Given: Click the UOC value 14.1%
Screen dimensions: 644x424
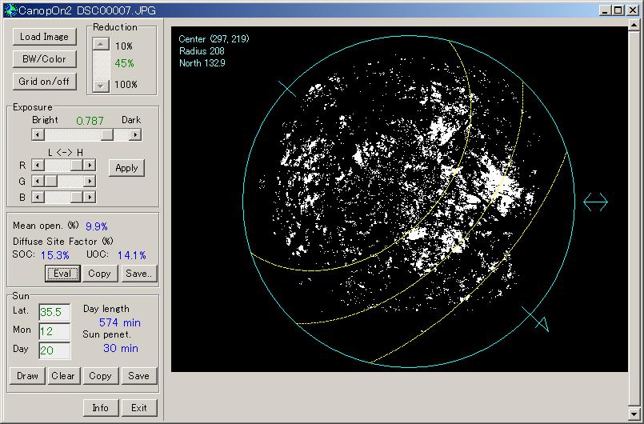Looking at the screenshot, I should [132, 255].
